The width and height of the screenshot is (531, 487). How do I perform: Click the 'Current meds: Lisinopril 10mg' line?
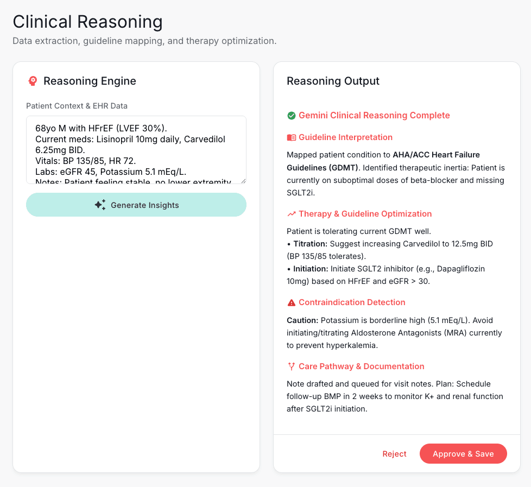point(130,139)
